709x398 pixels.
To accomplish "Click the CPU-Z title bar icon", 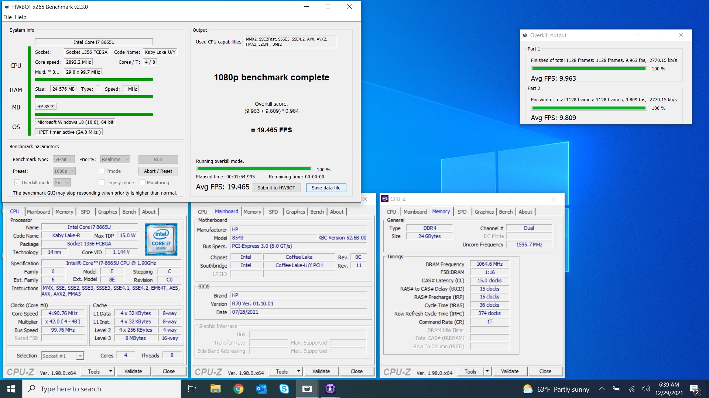I will click(x=385, y=199).
